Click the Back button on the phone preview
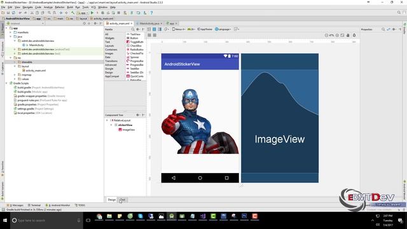407x229 pixels. 174,178
